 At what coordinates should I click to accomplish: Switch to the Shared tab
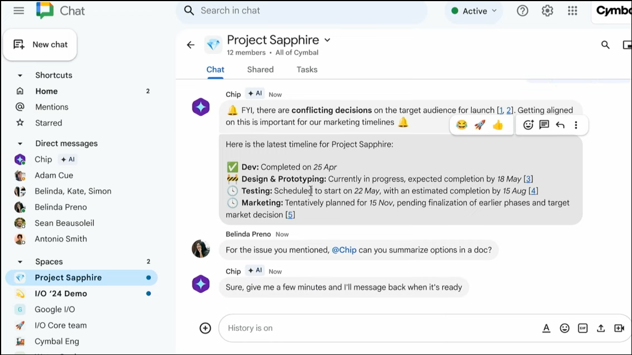260,70
